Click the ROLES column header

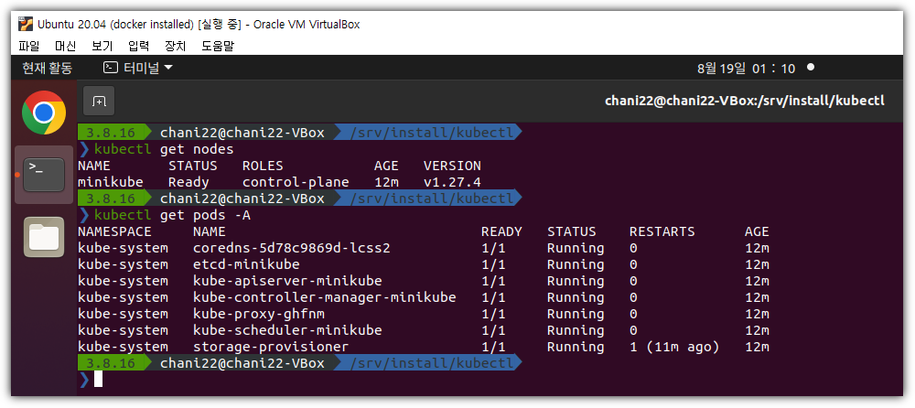[263, 166]
